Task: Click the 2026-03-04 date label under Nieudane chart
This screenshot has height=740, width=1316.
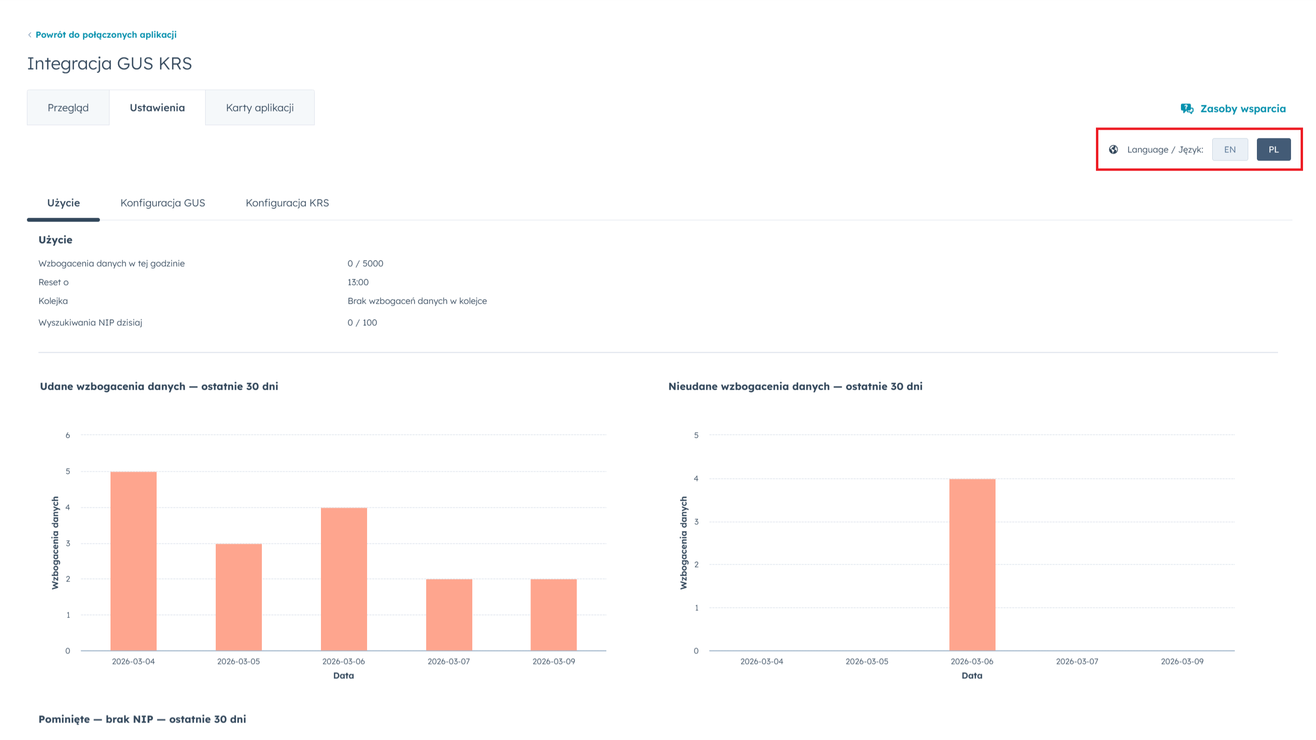Action: [x=762, y=661]
